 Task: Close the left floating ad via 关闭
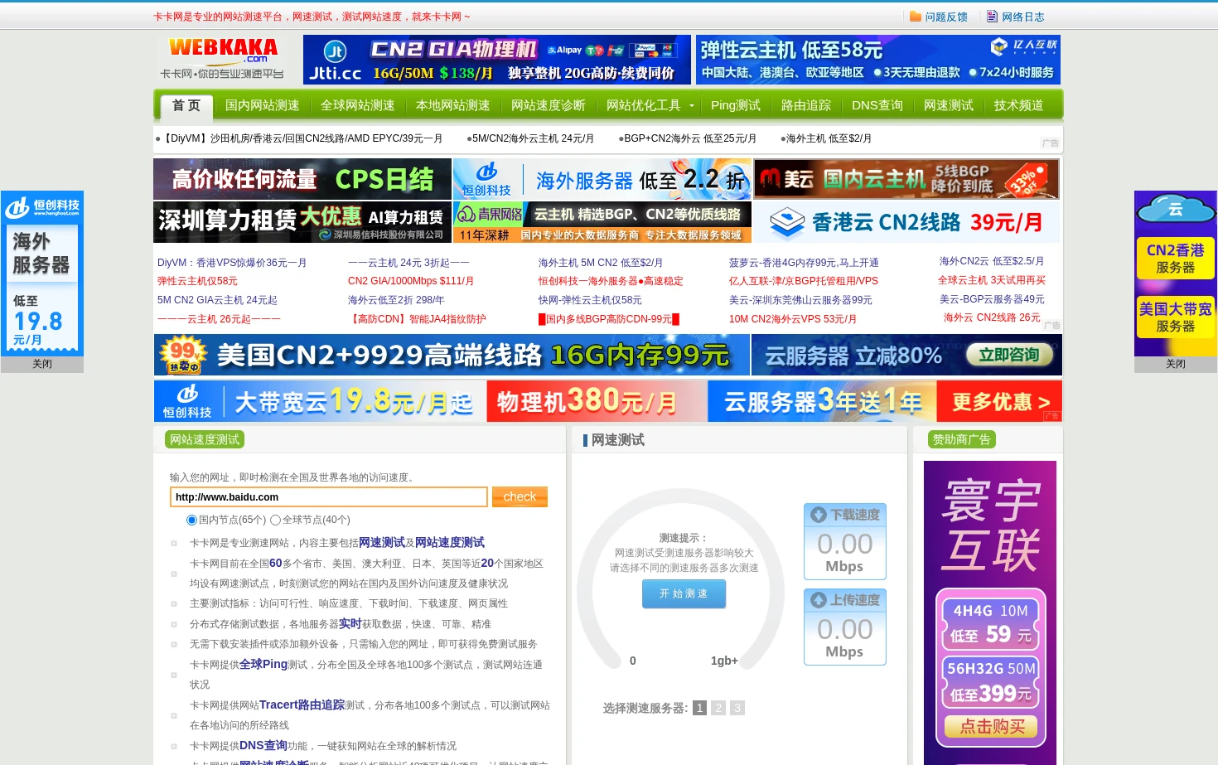[42, 364]
